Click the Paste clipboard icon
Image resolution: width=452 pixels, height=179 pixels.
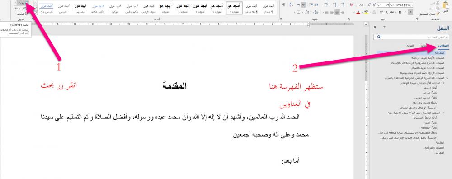446,5
